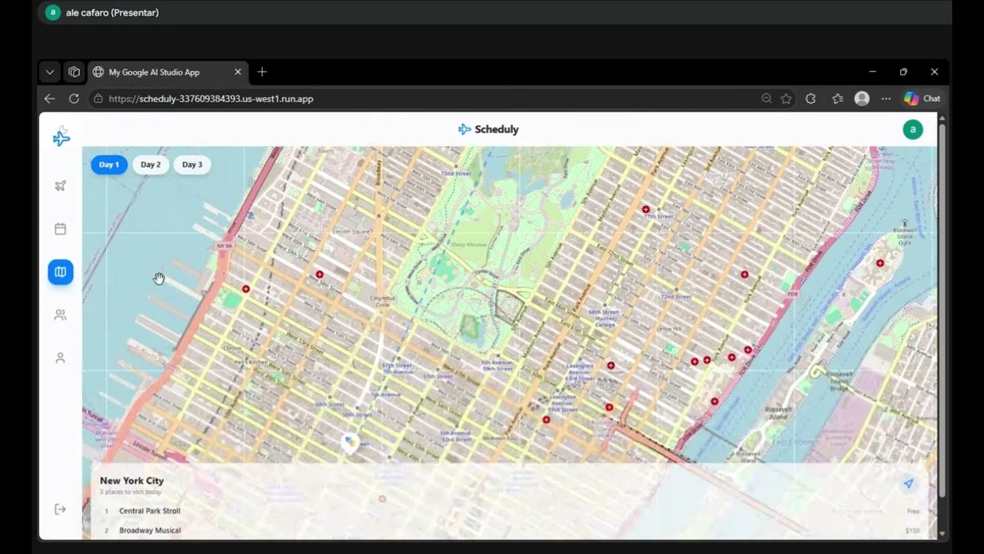View site information lock icon
This screenshot has height=554, width=984.
[98, 98]
